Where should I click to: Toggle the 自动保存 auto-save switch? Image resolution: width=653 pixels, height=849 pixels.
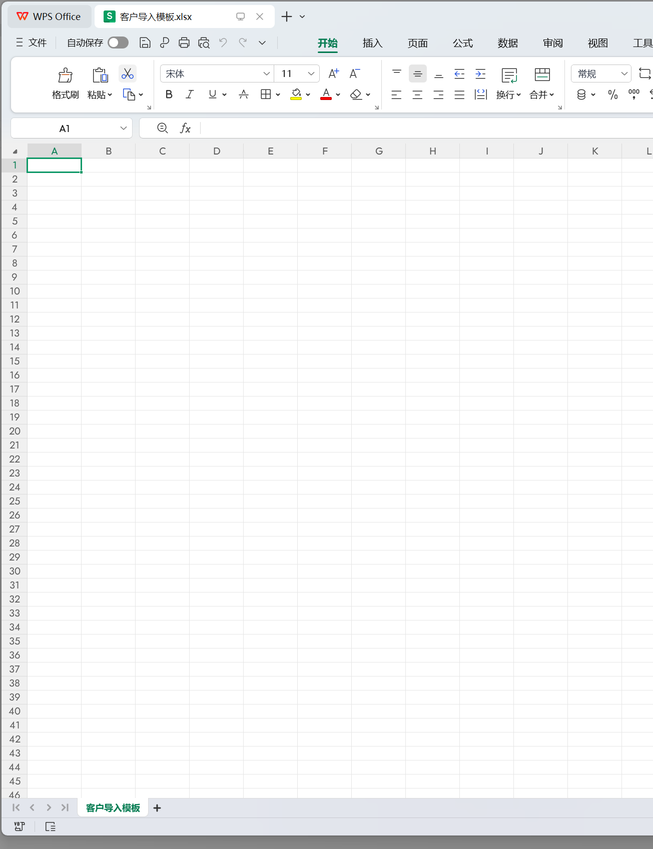(118, 43)
